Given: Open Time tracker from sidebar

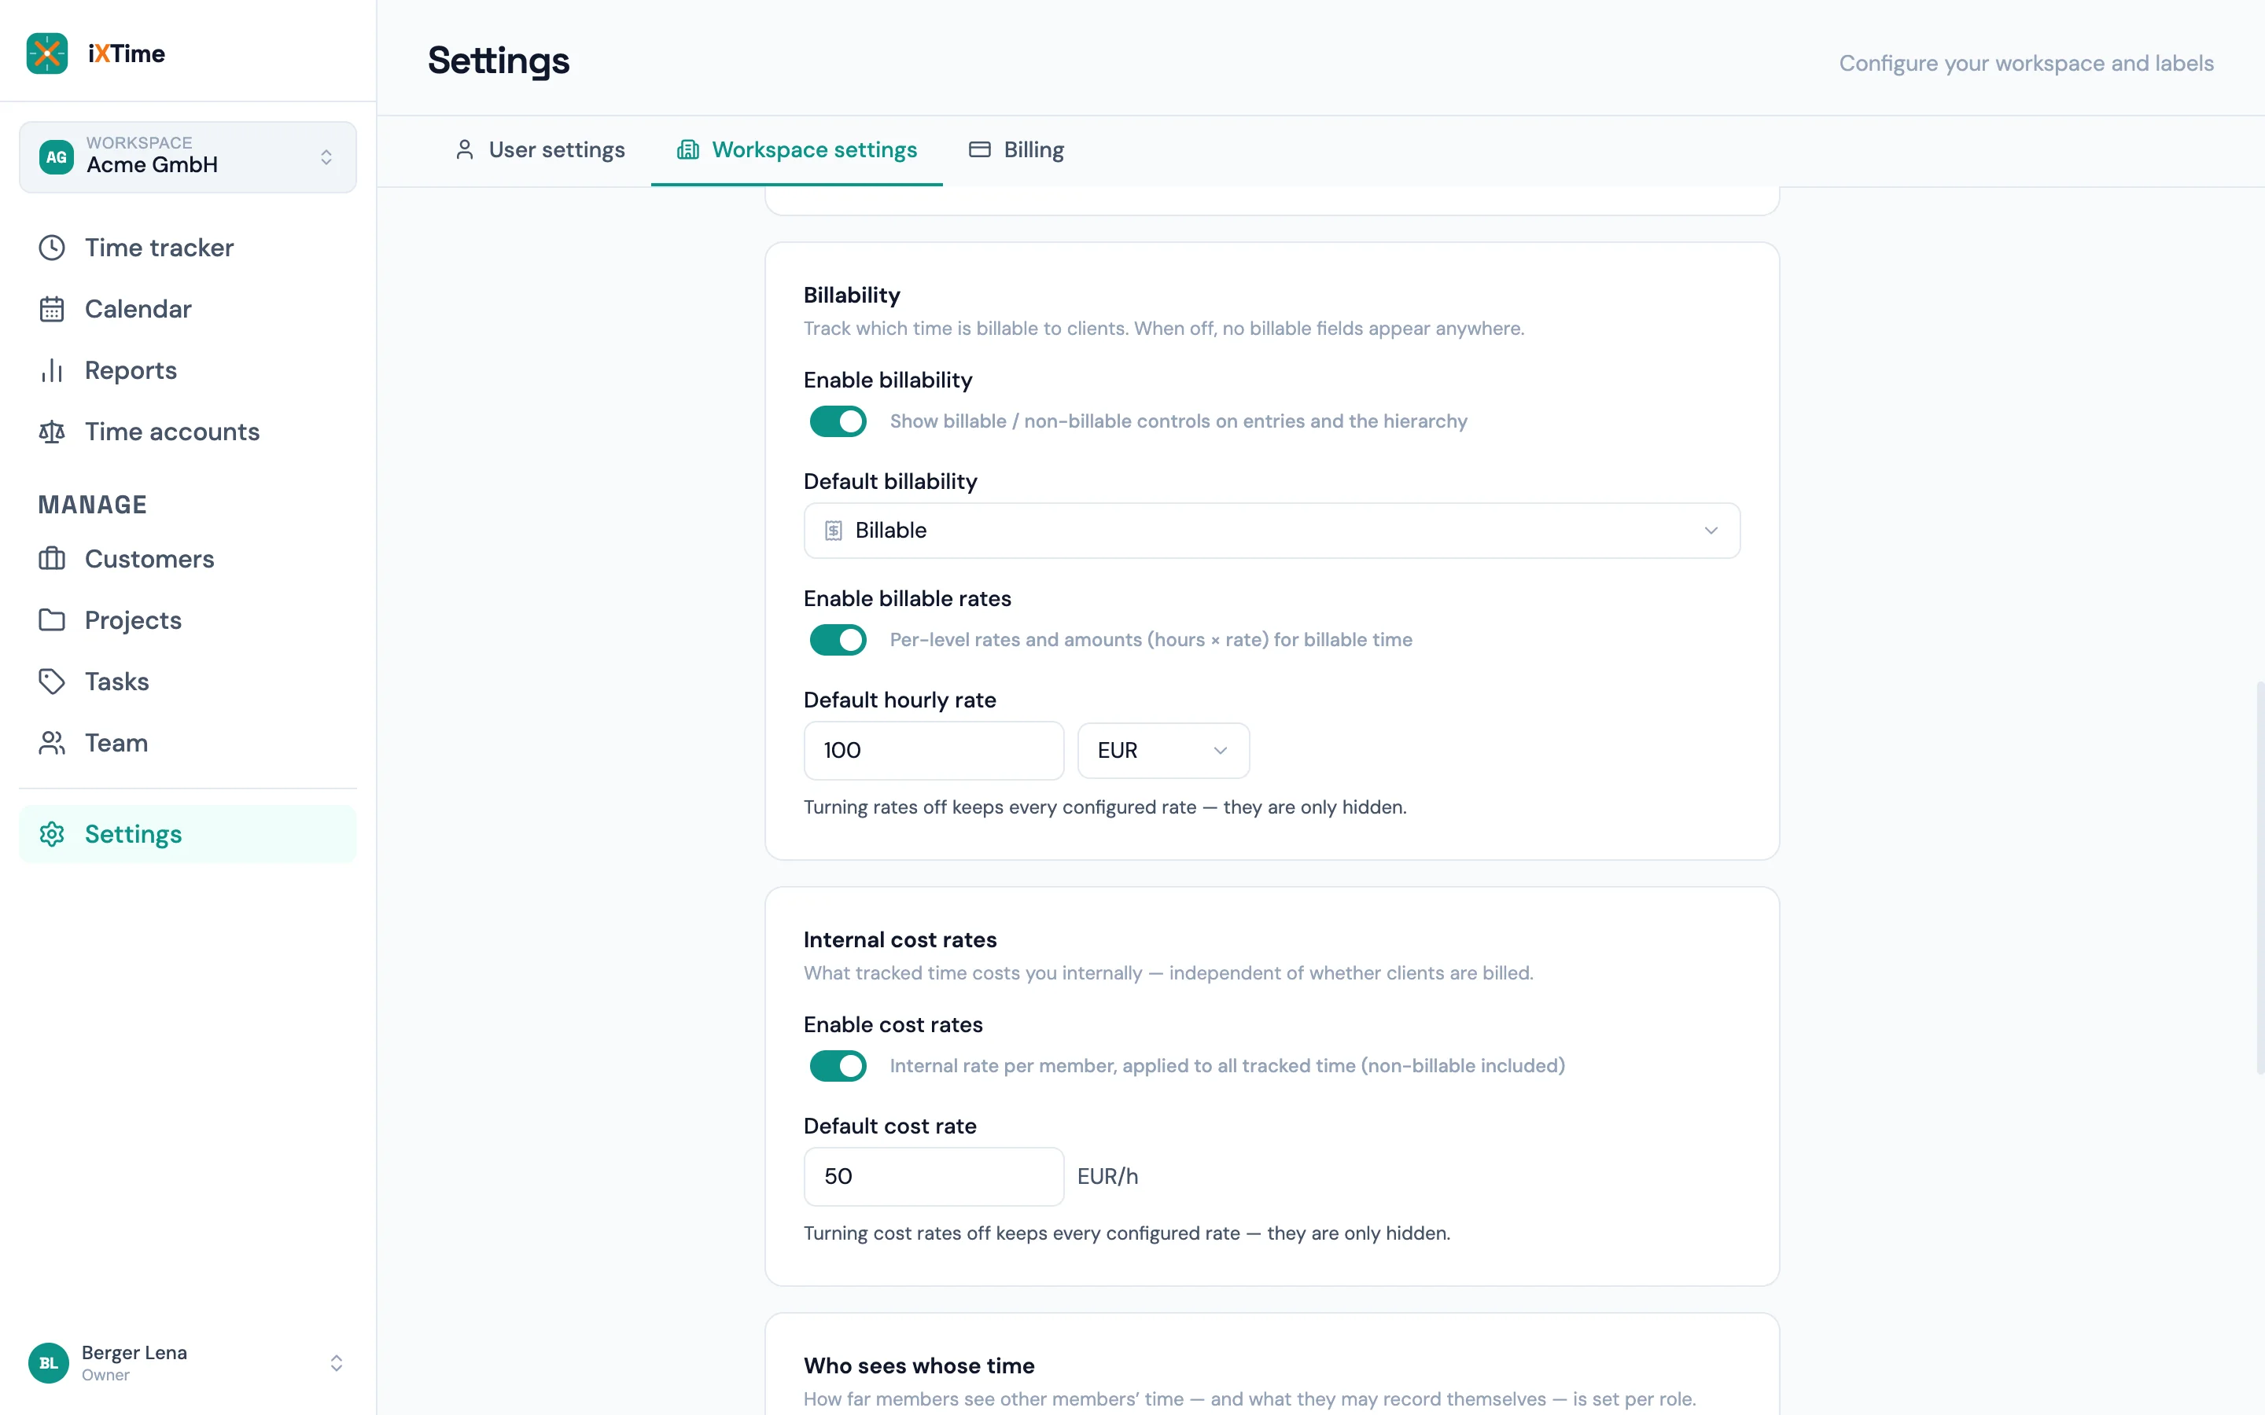Looking at the screenshot, I should (187, 247).
